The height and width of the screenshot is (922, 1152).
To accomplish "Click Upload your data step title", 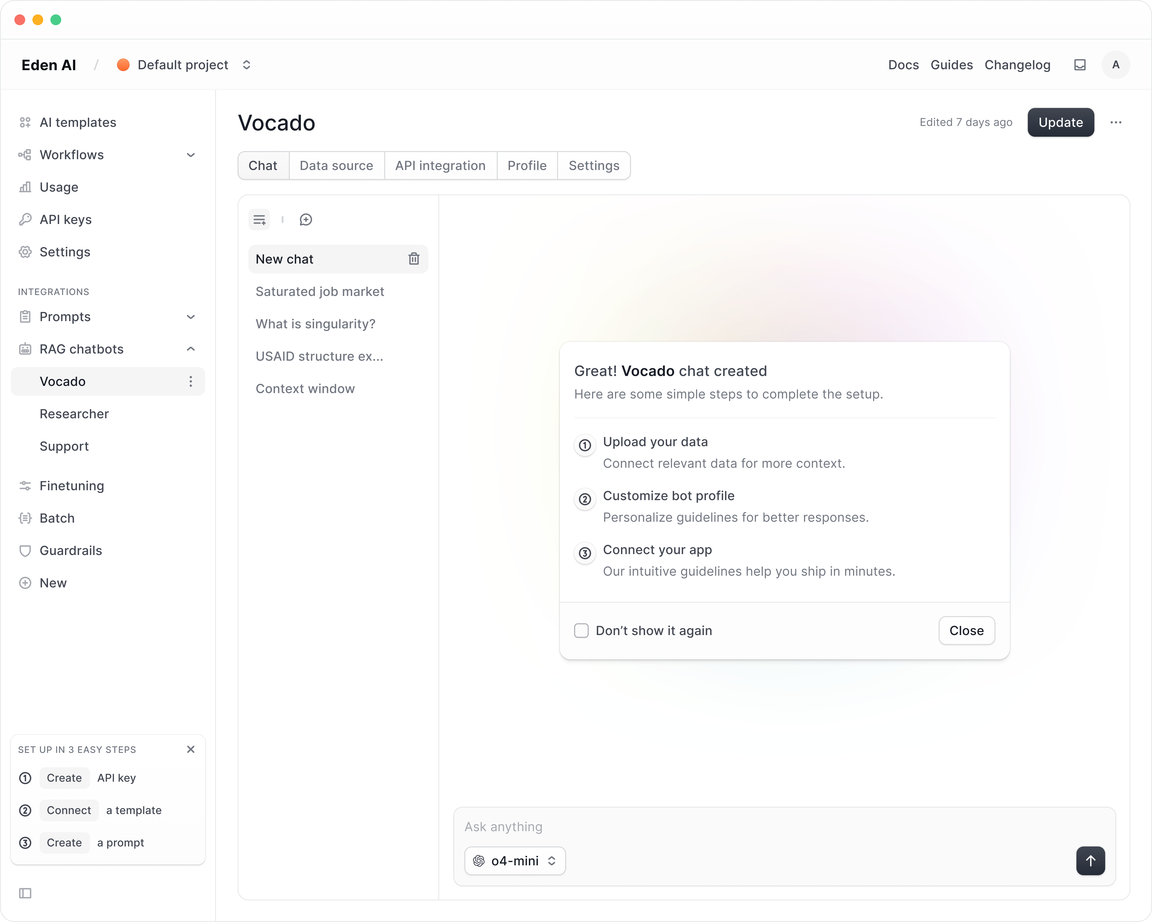I will coord(655,442).
